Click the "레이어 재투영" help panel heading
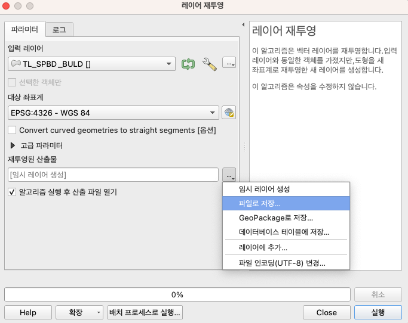Screen dimensions: 408x323 (x=284, y=30)
